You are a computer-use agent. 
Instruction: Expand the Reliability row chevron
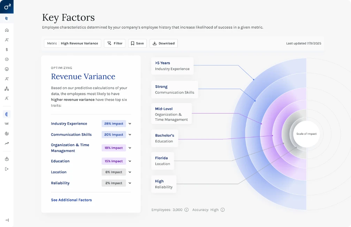(x=130, y=183)
